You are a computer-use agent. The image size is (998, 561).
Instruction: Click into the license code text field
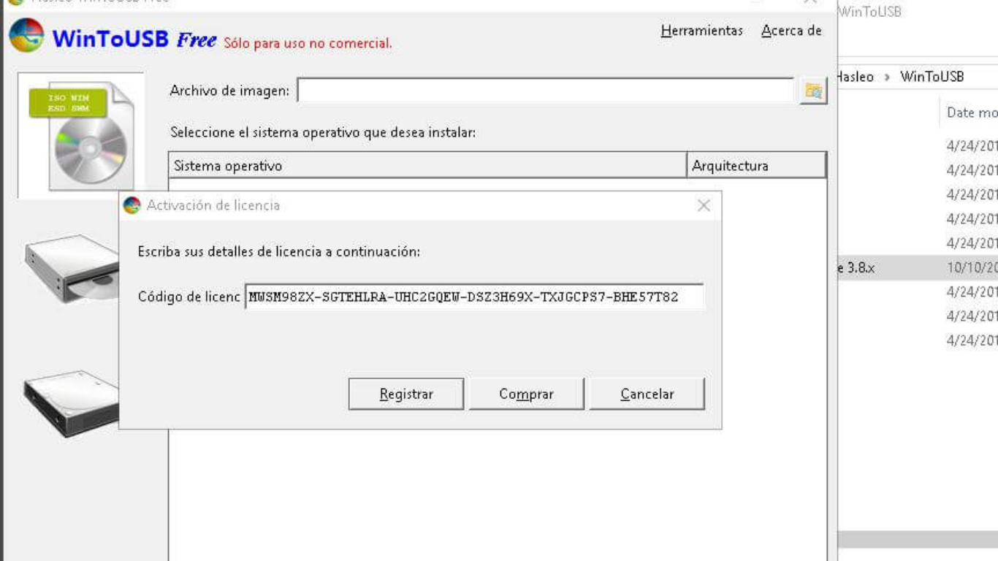tap(474, 297)
